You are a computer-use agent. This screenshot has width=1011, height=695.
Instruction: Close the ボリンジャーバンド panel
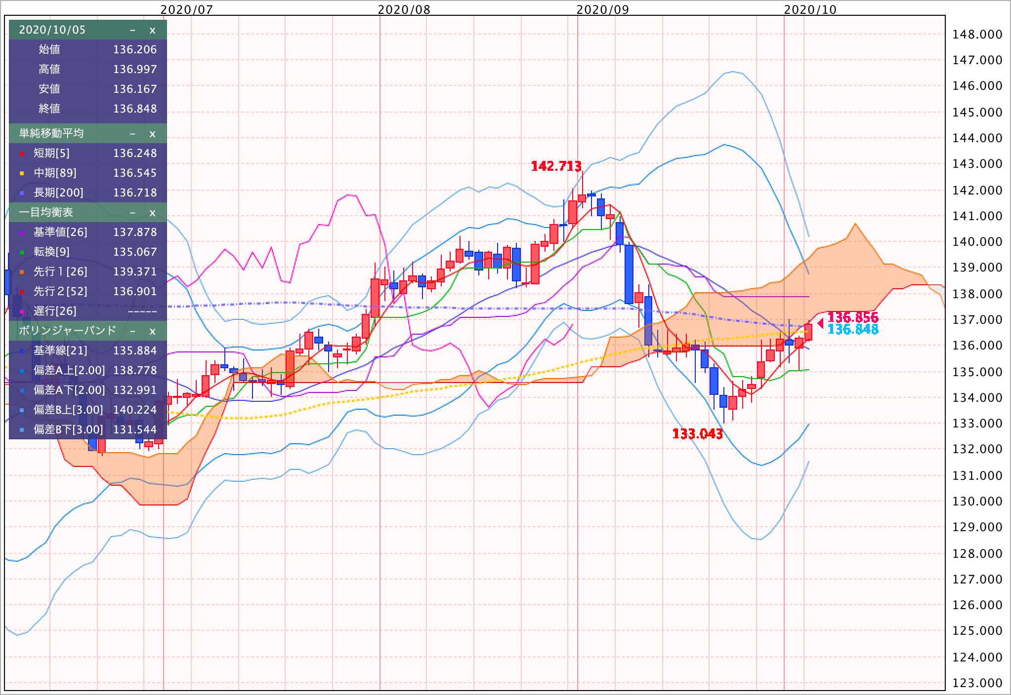pyautogui.click(x=152, y=331)
